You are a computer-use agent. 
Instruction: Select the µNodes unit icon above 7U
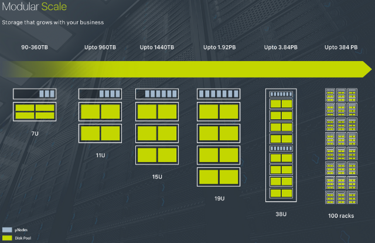click(35, 94)
